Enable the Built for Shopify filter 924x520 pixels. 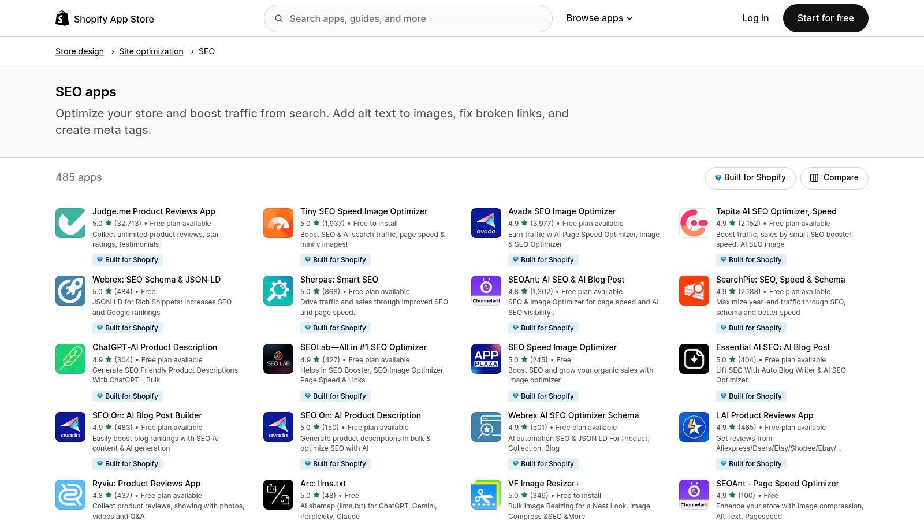click(750, 177)
